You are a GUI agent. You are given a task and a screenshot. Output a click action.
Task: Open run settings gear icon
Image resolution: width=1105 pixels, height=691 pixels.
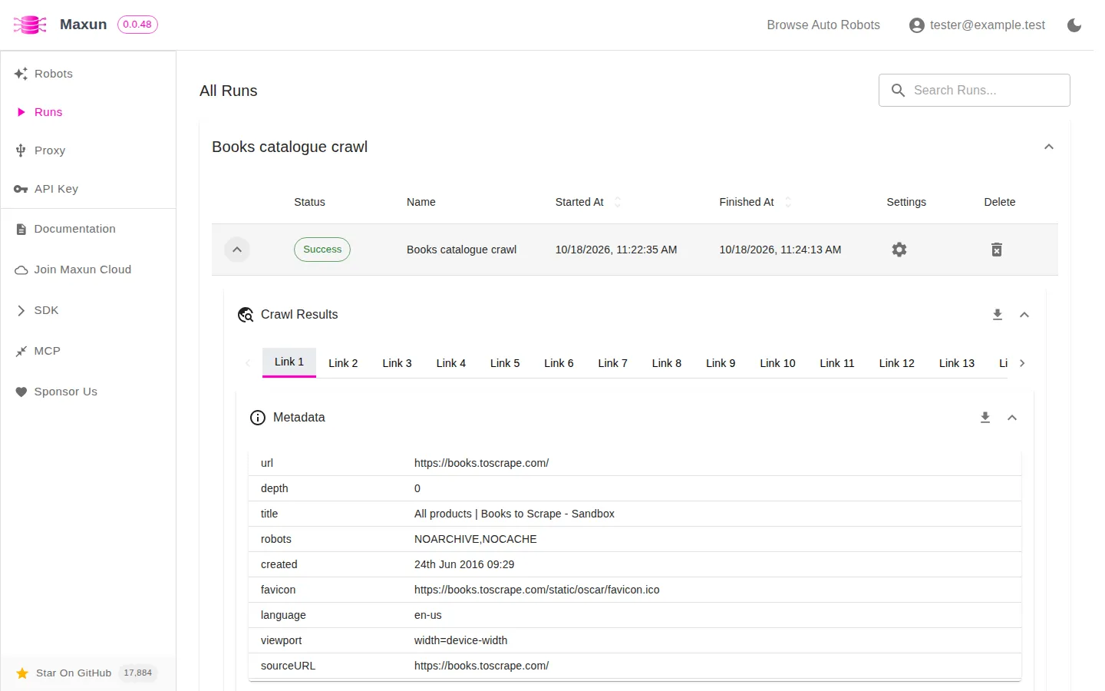click(899, 250)
